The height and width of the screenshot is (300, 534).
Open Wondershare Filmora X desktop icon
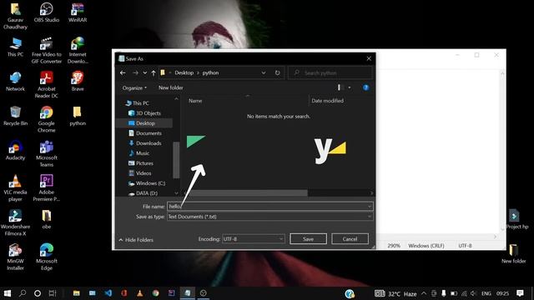15,222
